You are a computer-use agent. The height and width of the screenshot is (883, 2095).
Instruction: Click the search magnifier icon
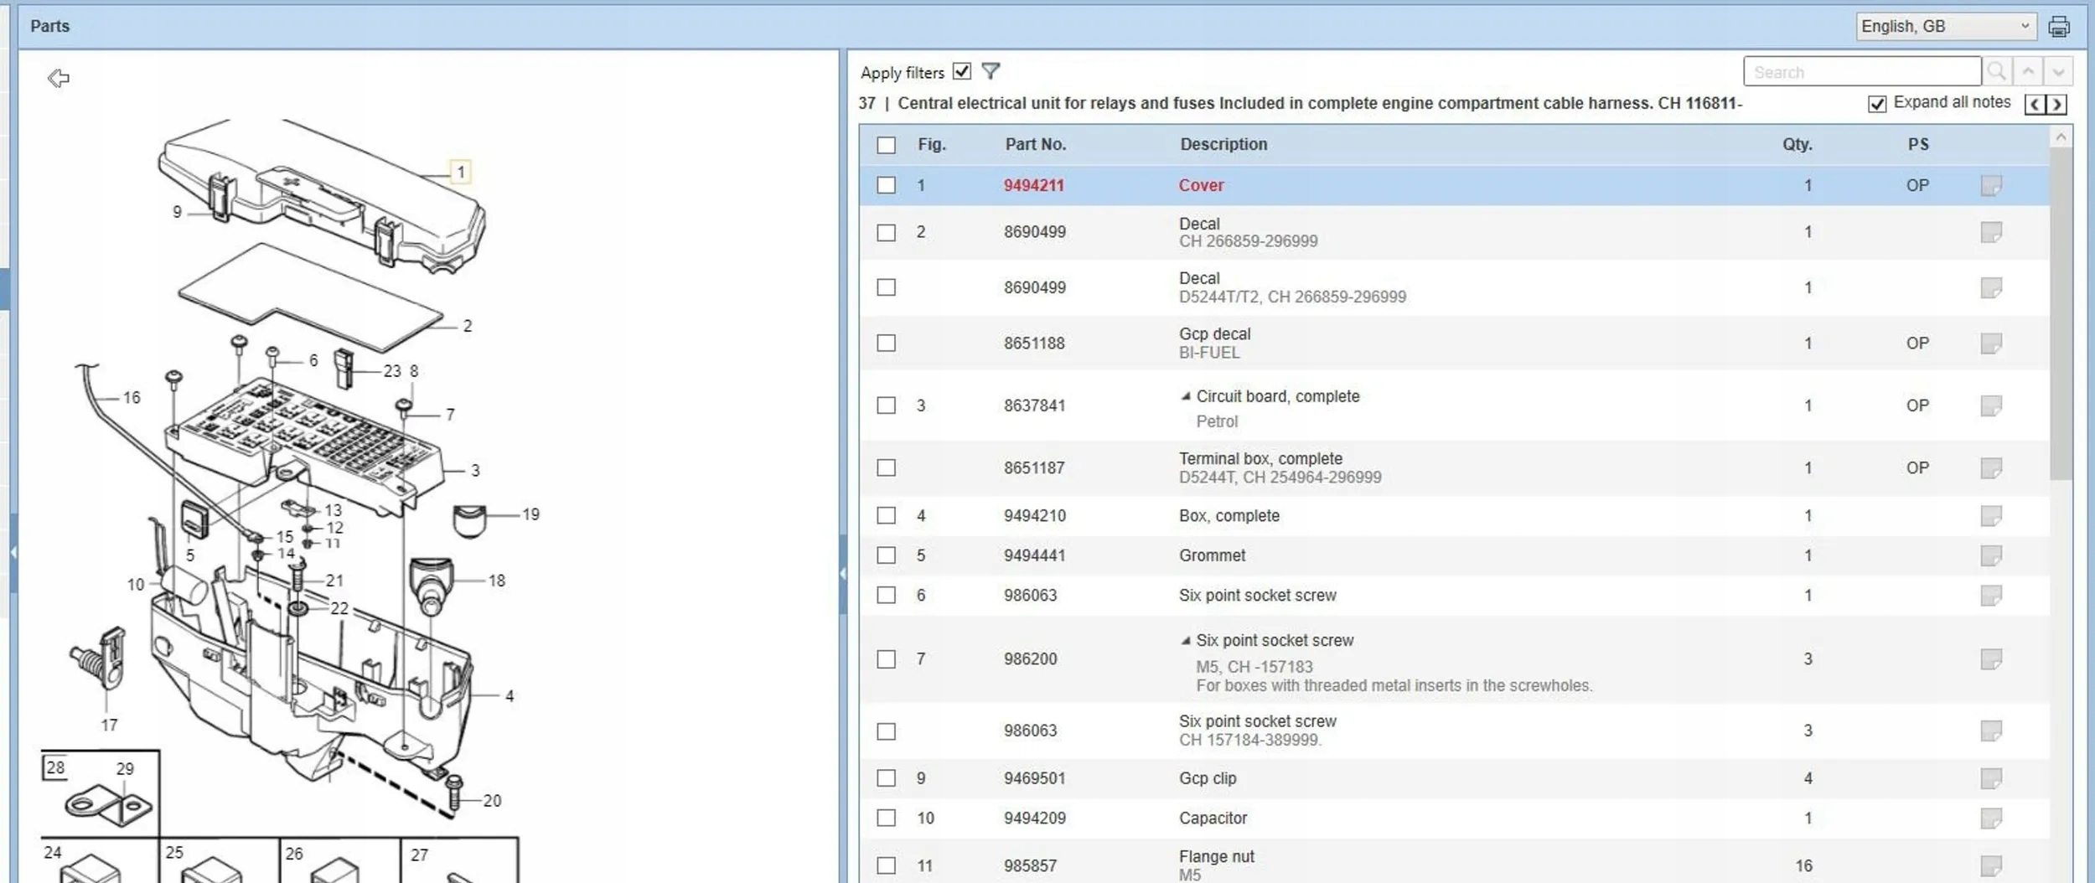tap(1996, 72)
